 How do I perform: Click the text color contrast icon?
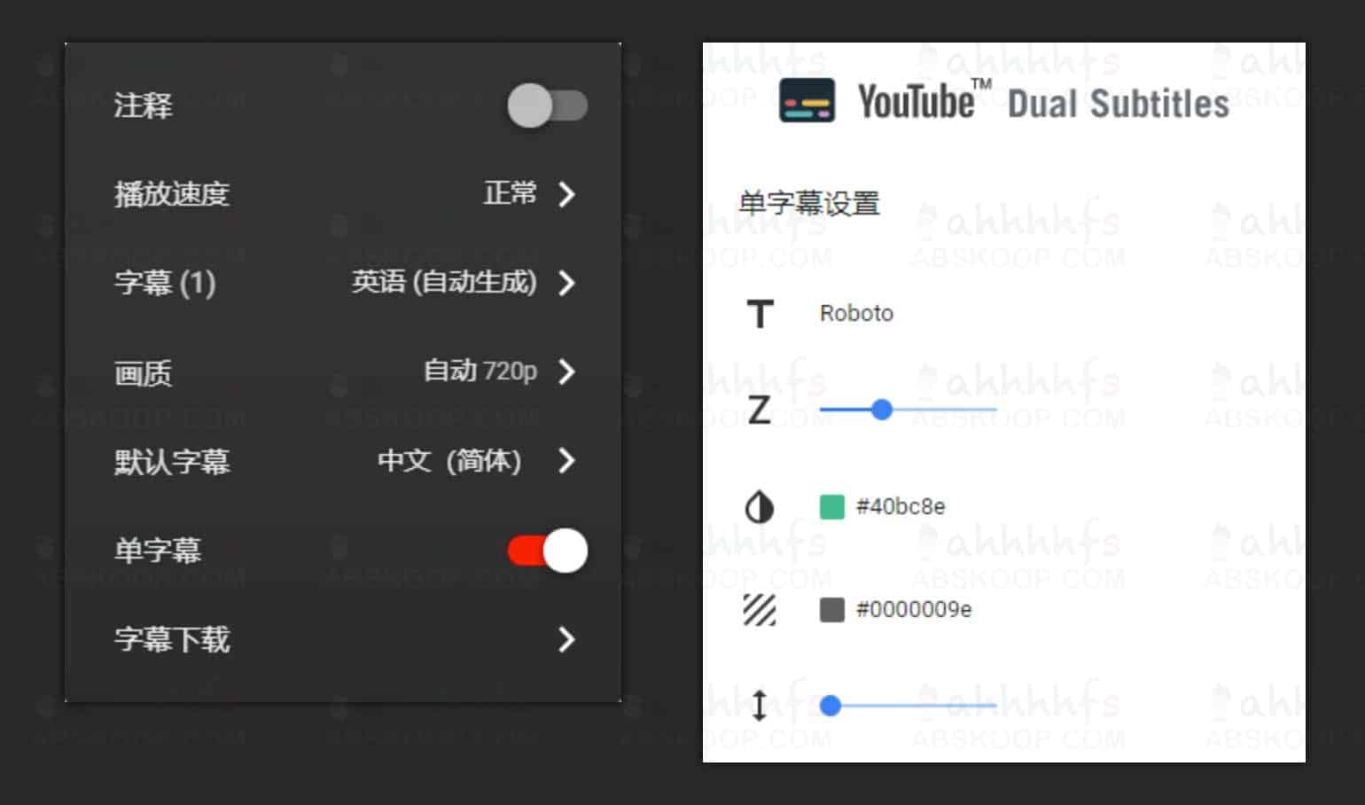click(x=759, y=507)
